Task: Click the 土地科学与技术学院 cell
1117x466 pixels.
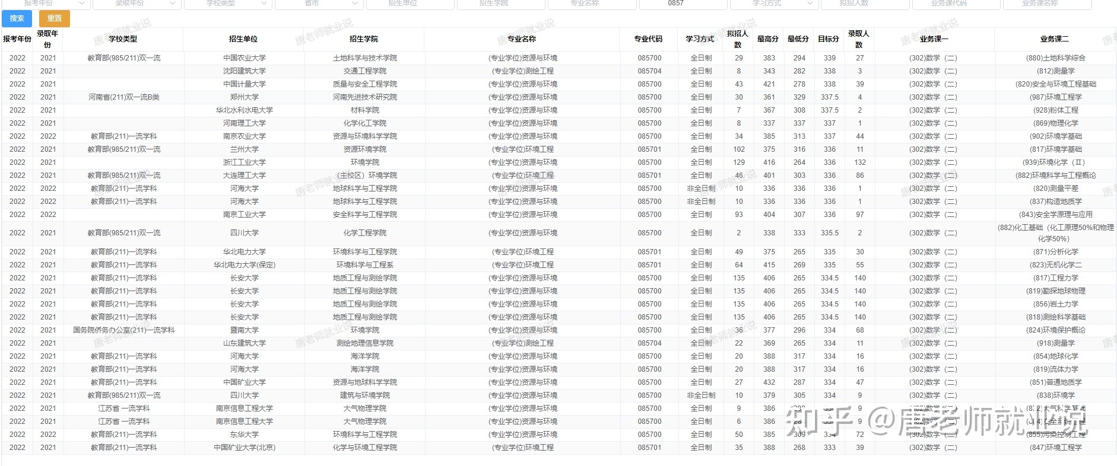Action: point(364,58)
